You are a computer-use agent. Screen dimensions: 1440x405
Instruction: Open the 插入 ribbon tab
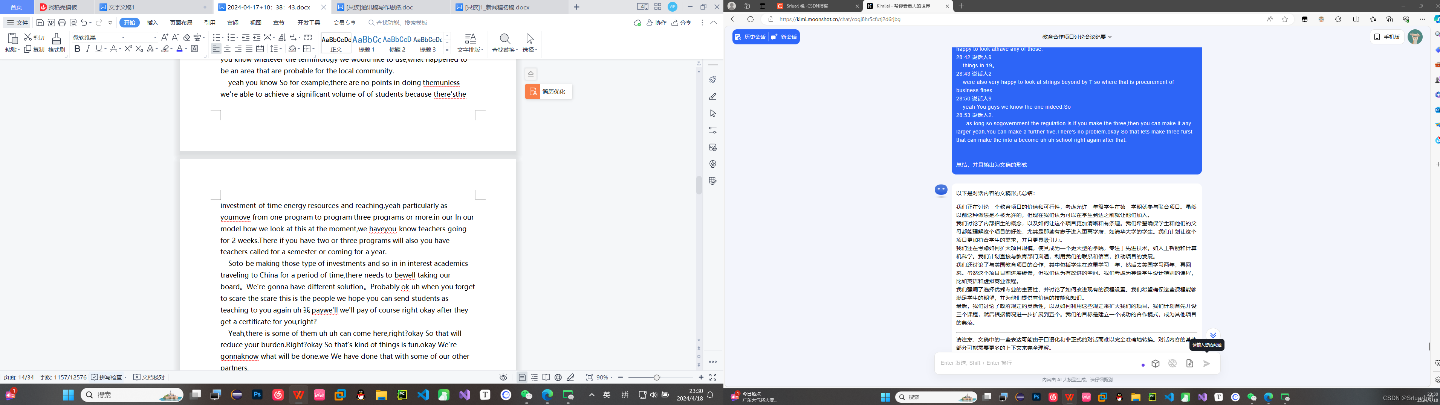(153, 23)
